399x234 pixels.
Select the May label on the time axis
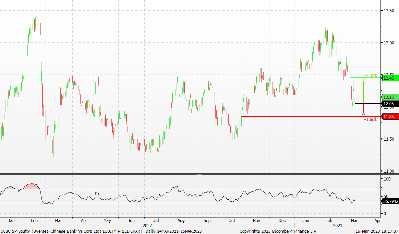click(107, 221)
